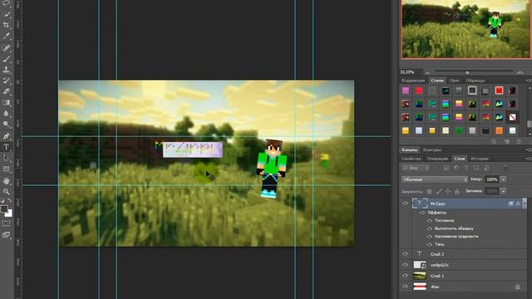Filter layers by type layers icon
Screen dimensions: 532x299
pyautogui.click(x=466, y=168)
